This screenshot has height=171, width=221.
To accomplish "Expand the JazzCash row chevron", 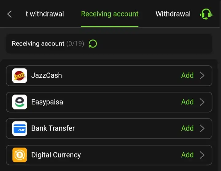I will point(202,76).
